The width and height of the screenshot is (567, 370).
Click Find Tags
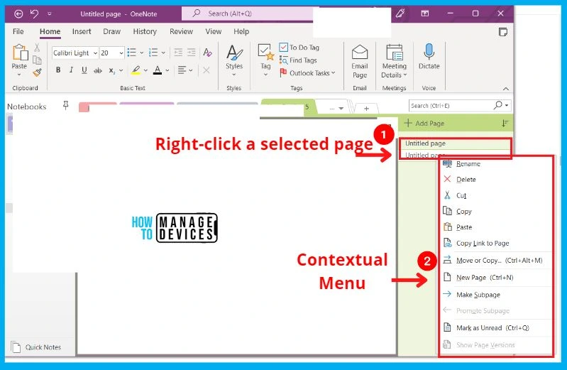coord(298,60)
